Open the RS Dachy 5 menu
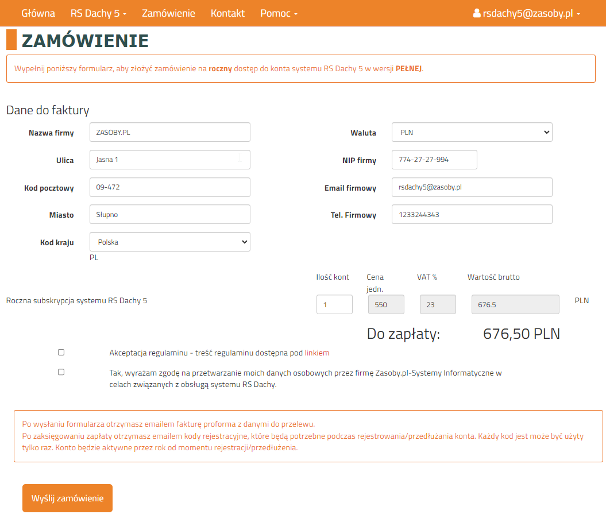 (x=98, y=13)
